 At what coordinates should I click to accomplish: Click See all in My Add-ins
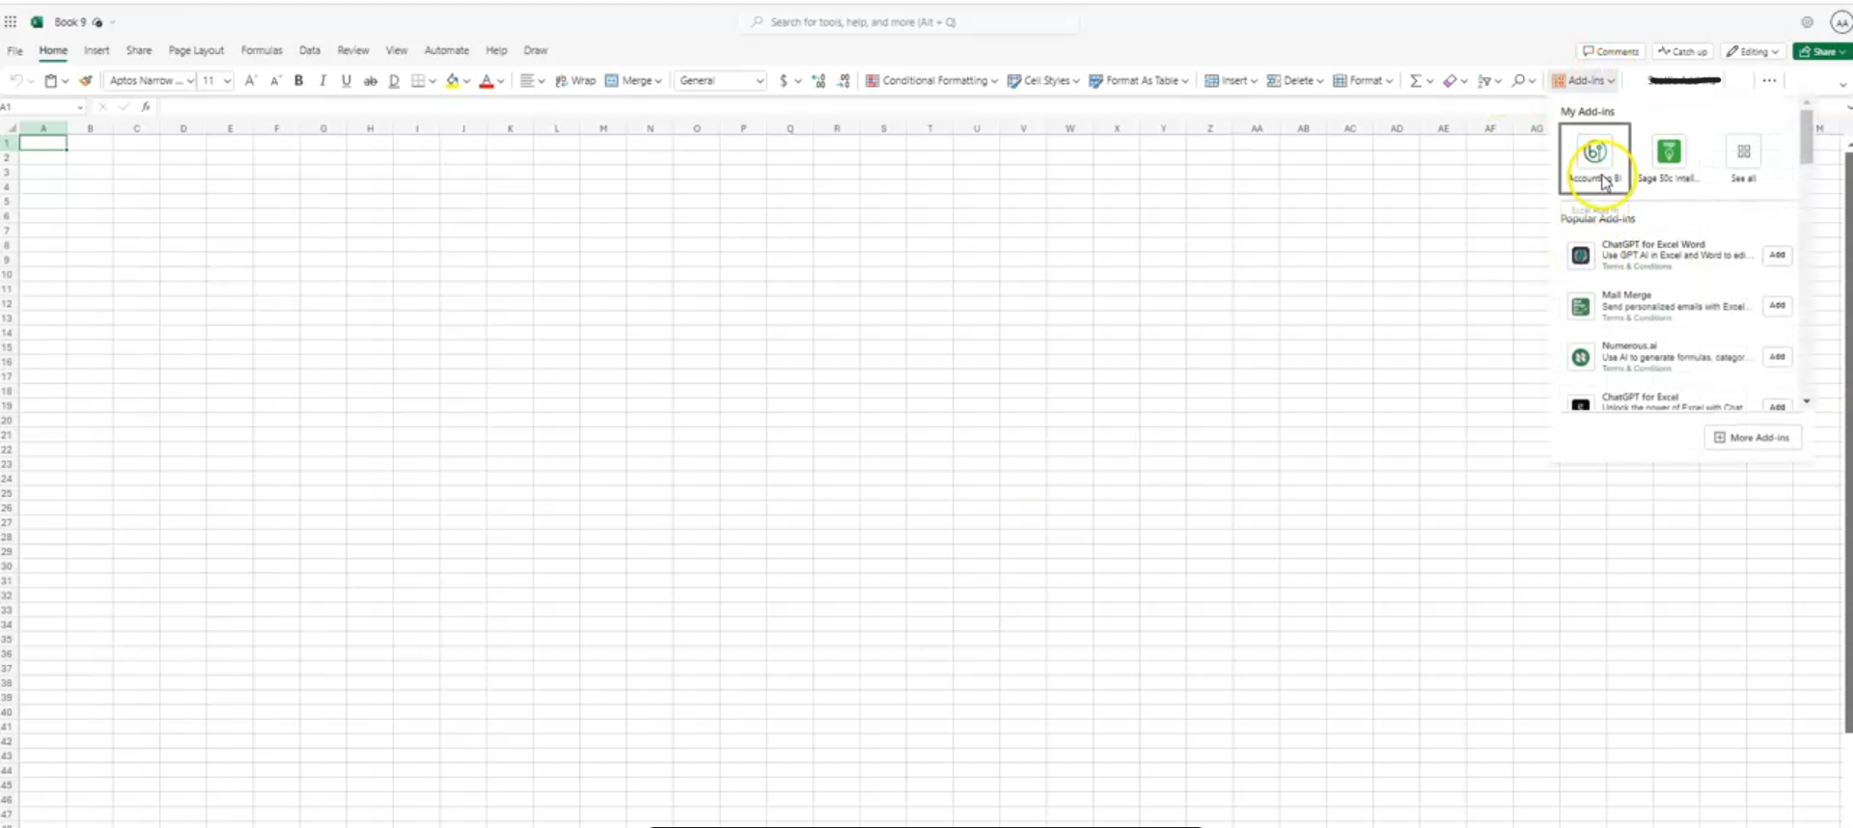coord(1743,158)
